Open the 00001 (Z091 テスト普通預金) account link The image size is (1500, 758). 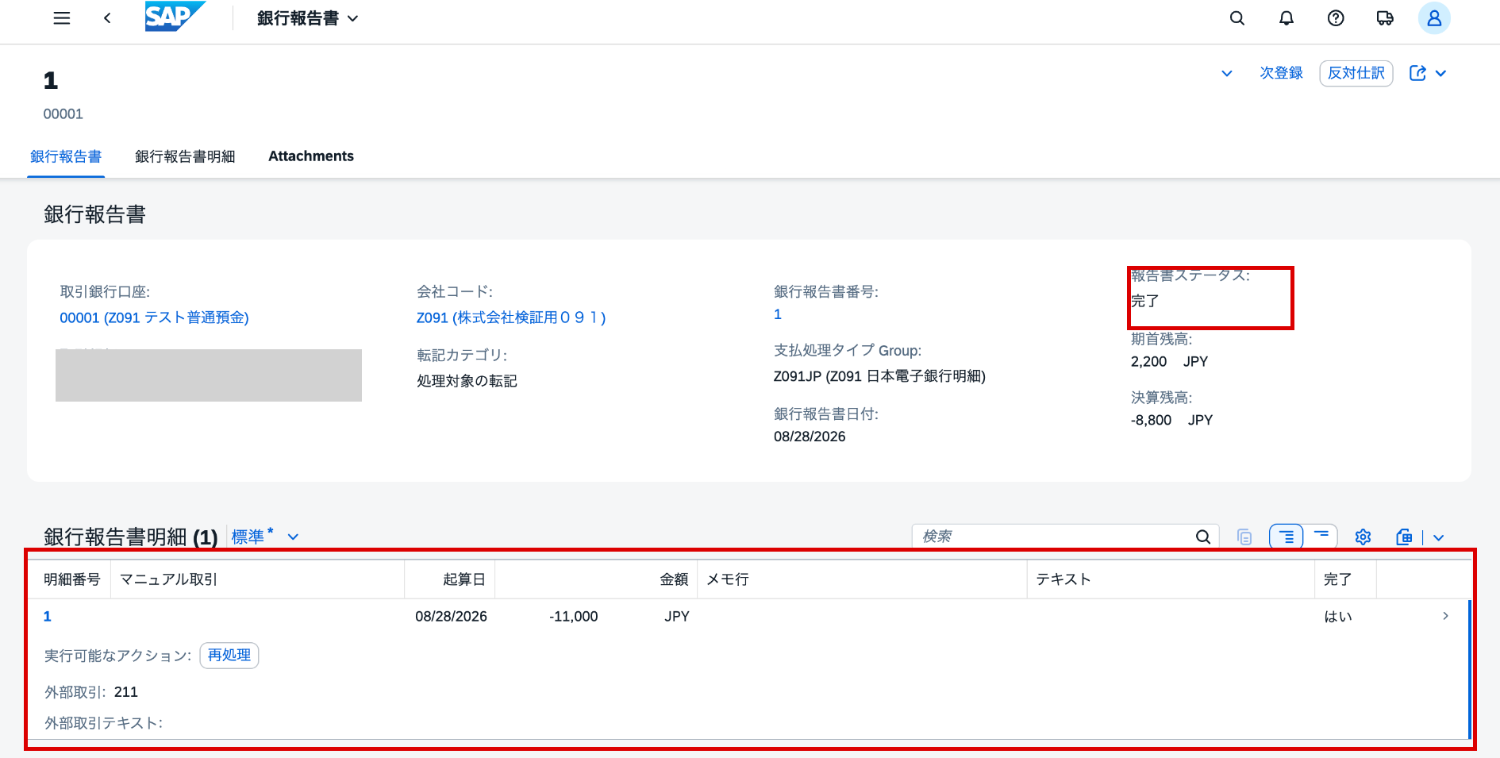(154, 317)
